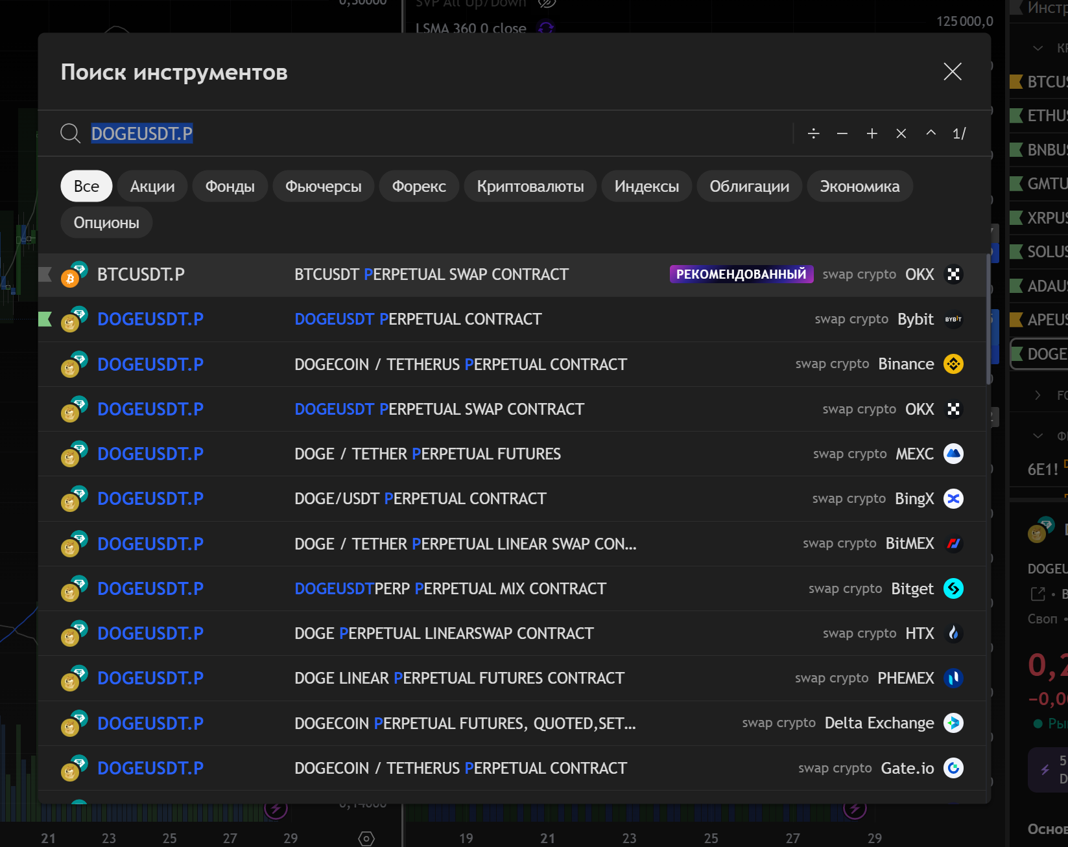Collapse the top watchlist section chevron
This screenshot has height=847, width=1068.
pos(1038,48)
